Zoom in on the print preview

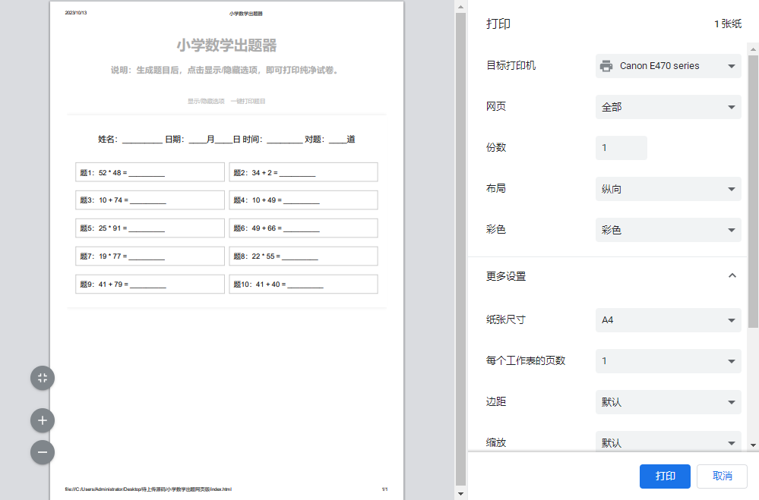click(x=42, y=420)
